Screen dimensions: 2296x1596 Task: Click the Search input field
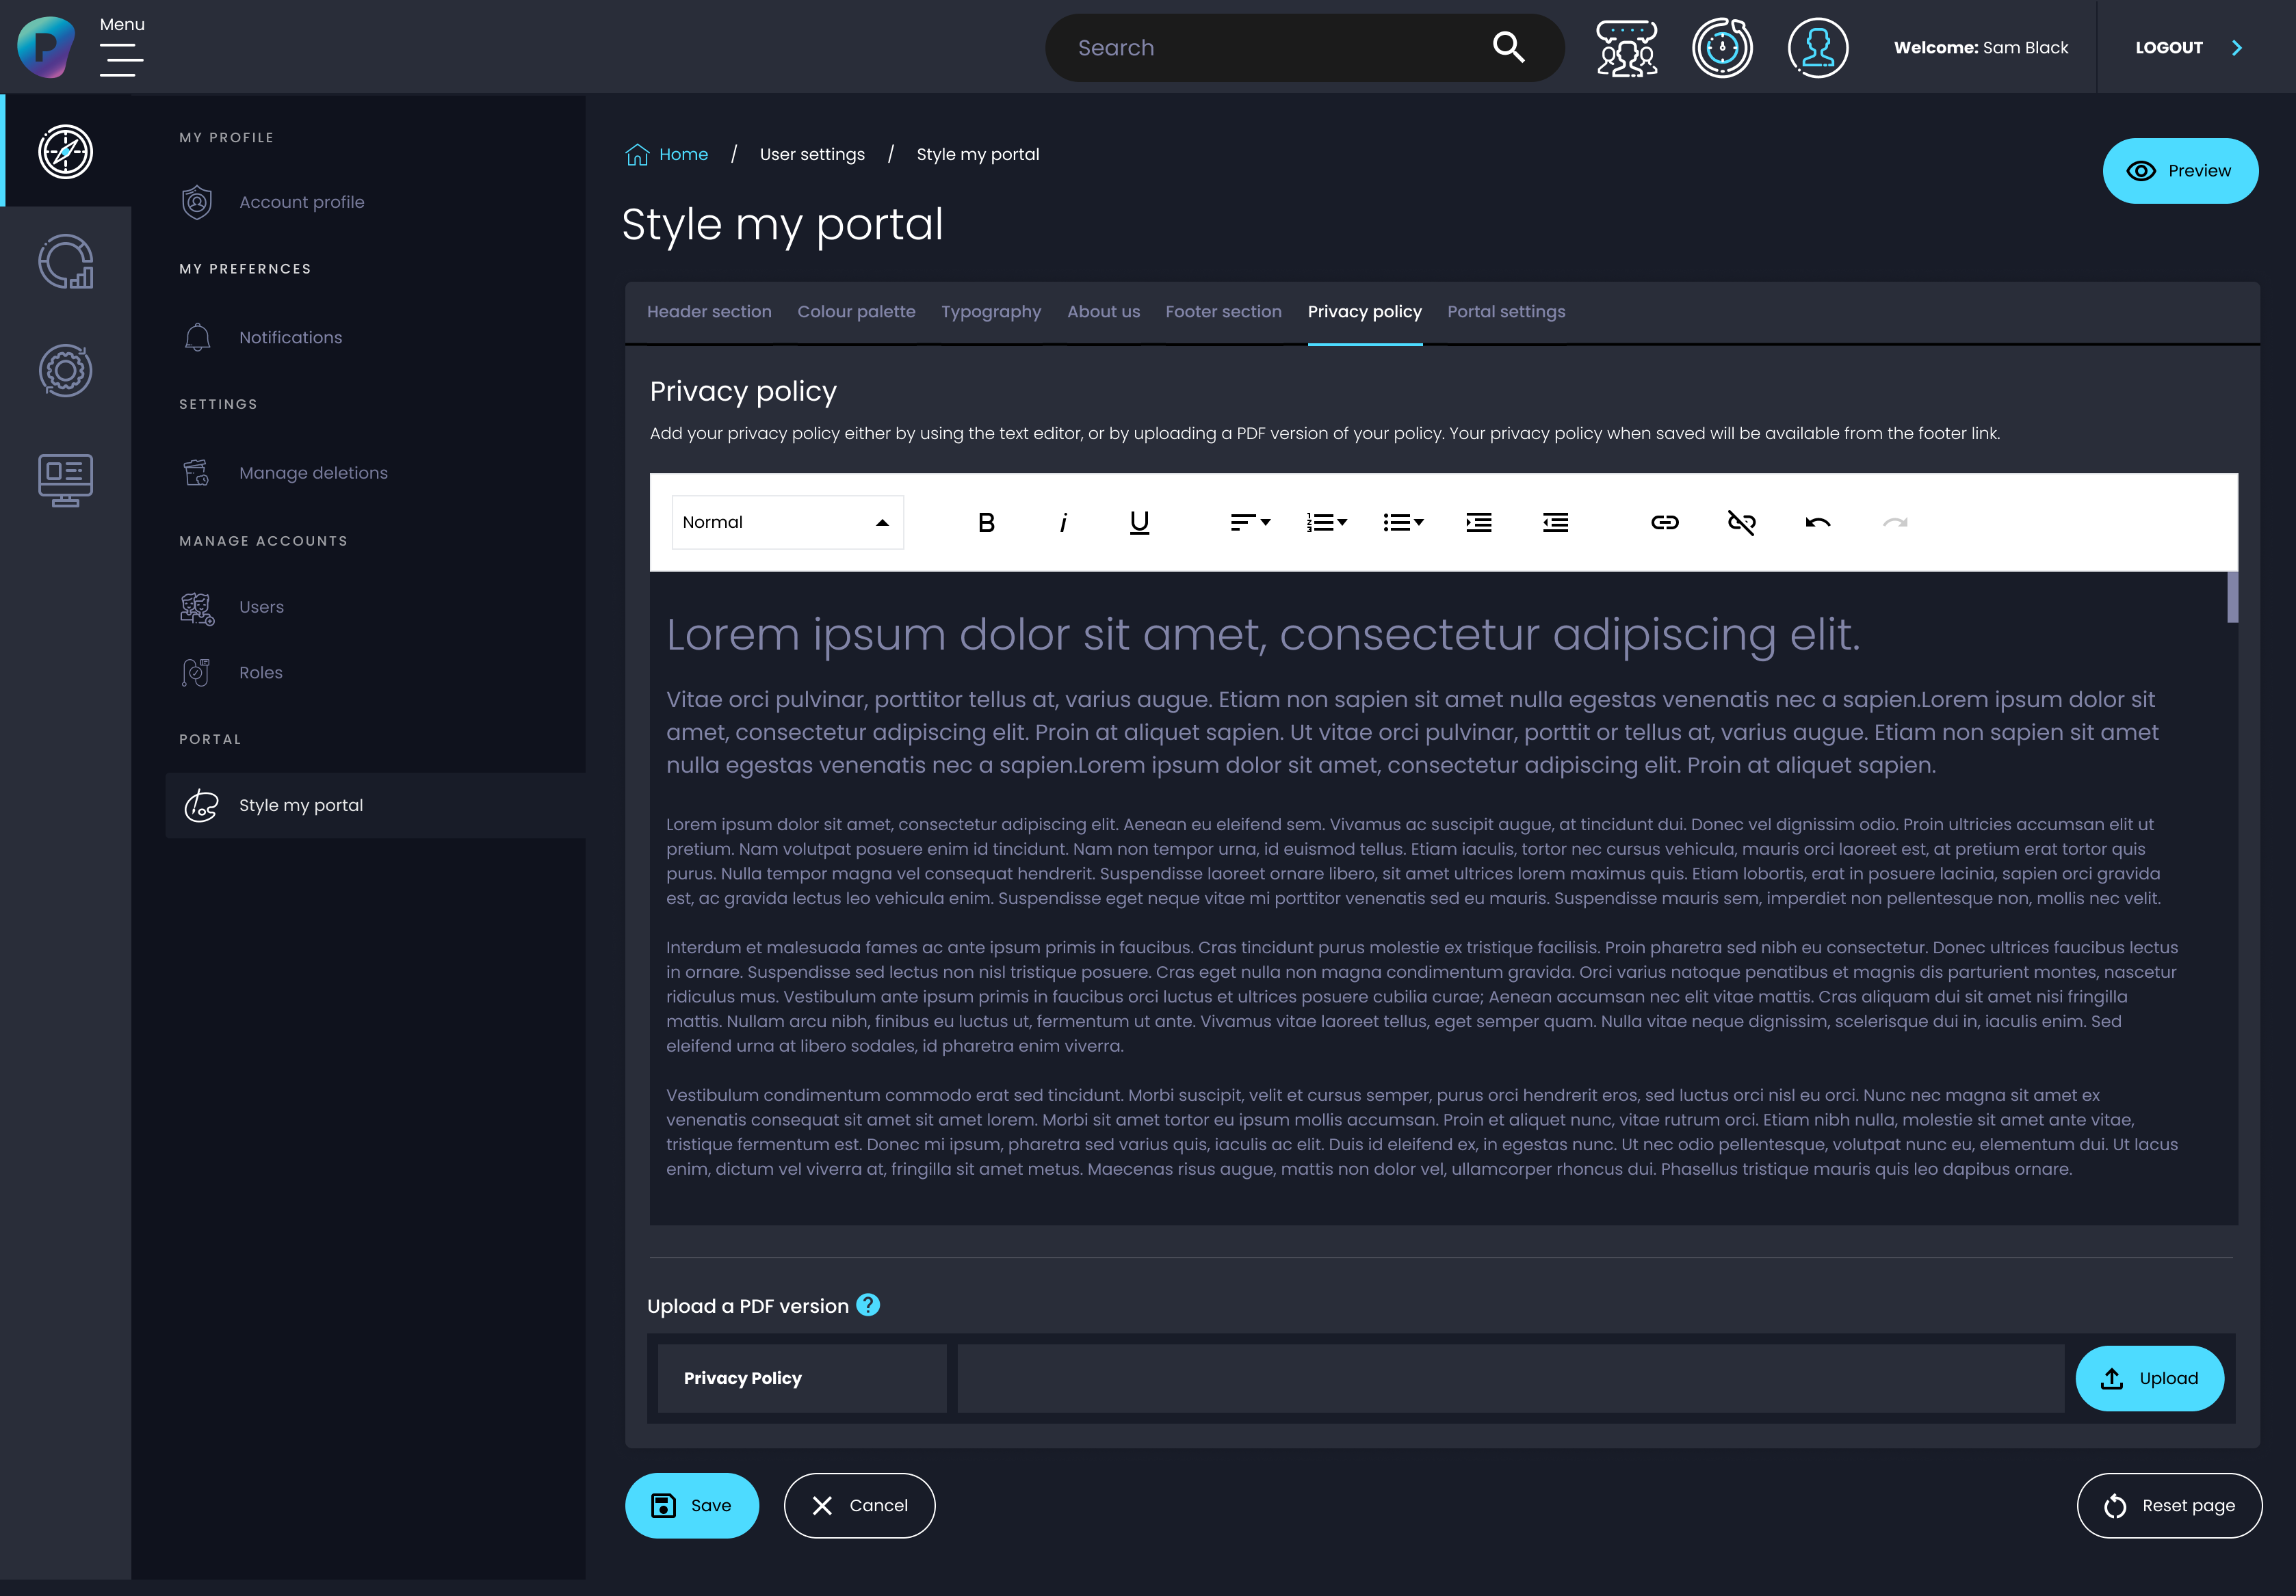[x=1270, y=48]
